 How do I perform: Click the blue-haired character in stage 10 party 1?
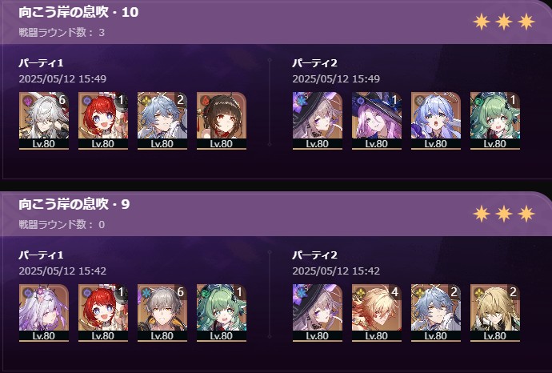tap(162, 121)
